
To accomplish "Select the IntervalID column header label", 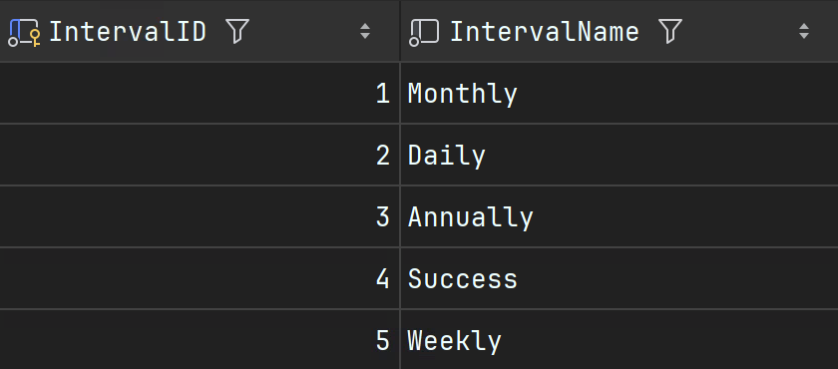I will pos(128,32).
